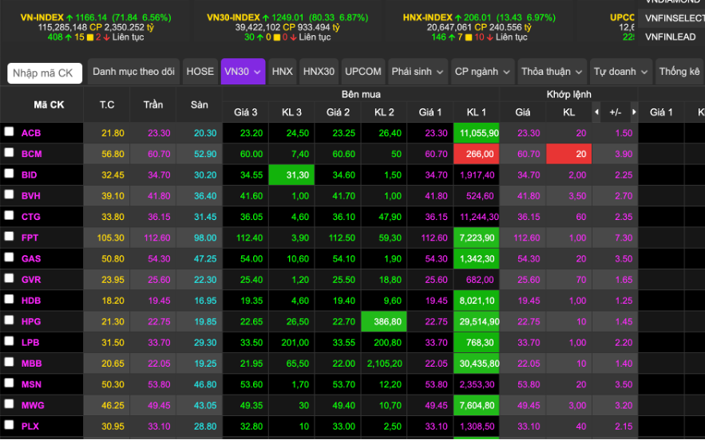Image resolution: width=705 pixels, height=440 pixels.
Task: Open the Thỏa thuận dropdown
Action: pos(553,72)
